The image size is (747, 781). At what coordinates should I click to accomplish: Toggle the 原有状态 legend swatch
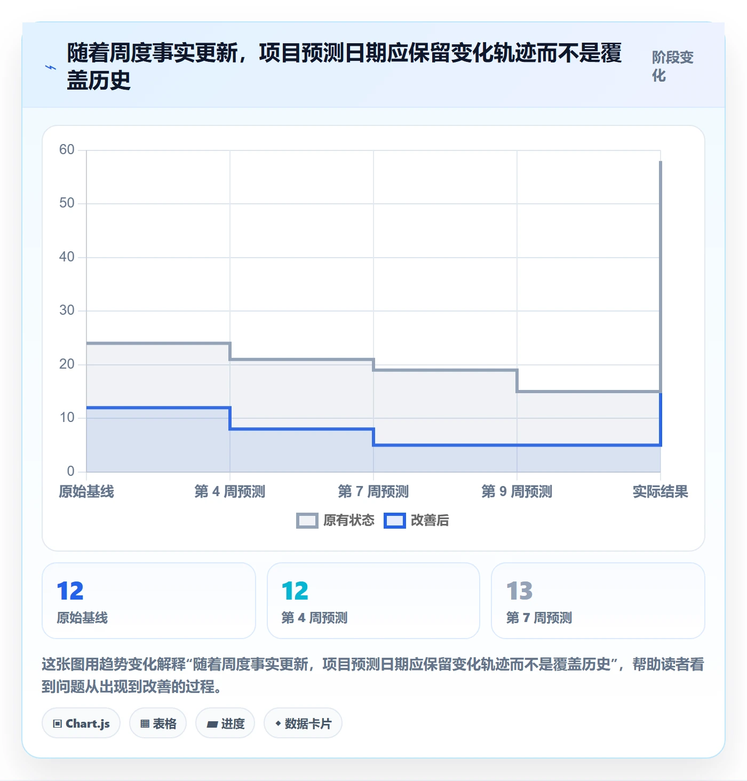pyautogui.click(x=307, y=521)
